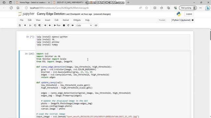Interrupt the kernel with the stop icon
This screenshot has height=118, width=211.
tap(64, 26)
